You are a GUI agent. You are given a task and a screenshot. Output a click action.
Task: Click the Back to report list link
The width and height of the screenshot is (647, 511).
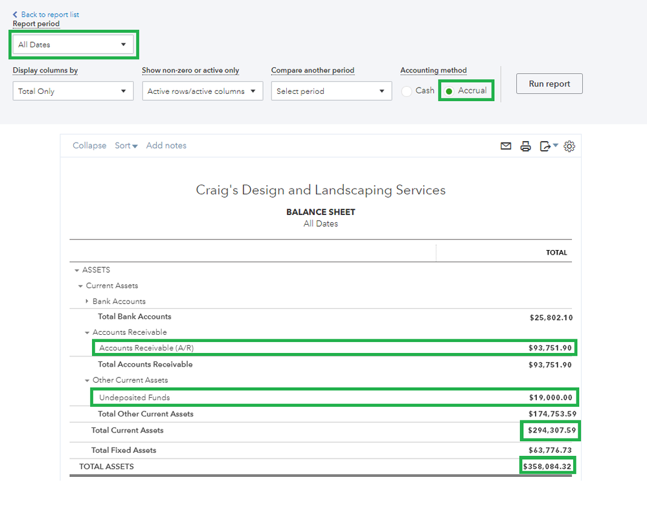tap(49, 14)
